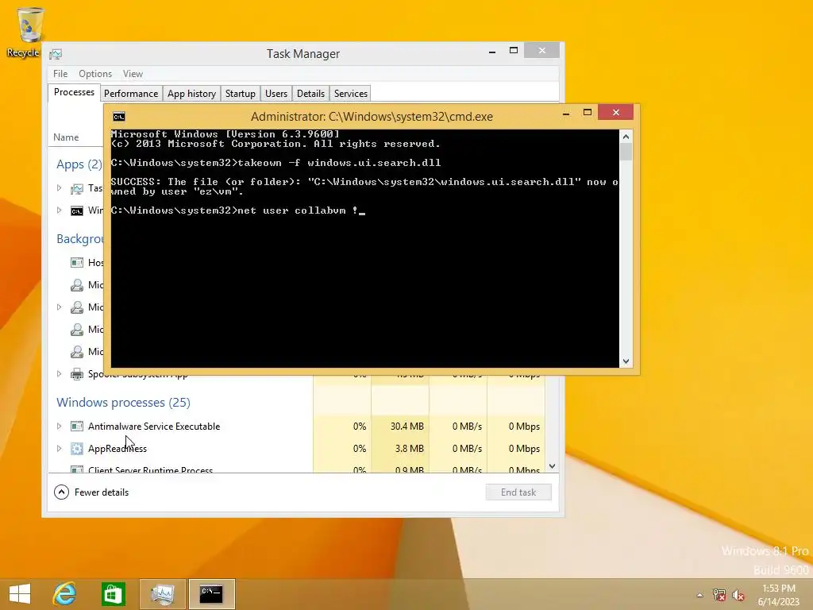Image resolution: width=813 pixels, height=610 pixels.
Task: Open the Windows Store taskbar icon
Action: pos(113,593)
